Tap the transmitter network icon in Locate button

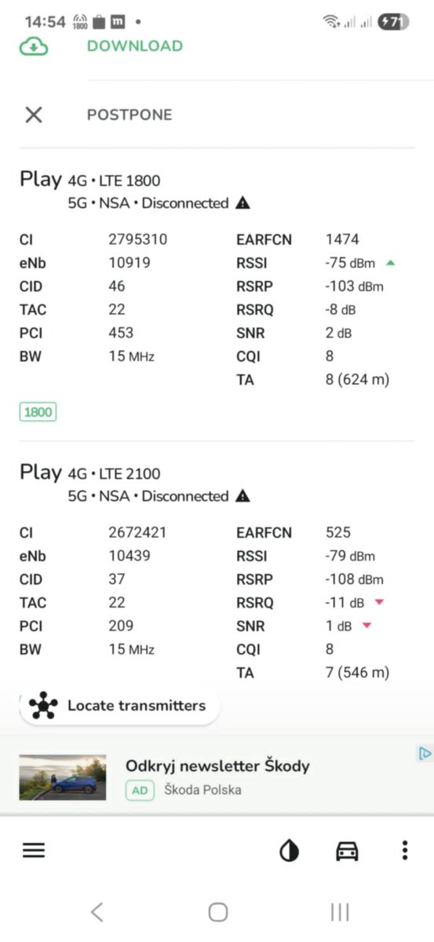point(44,706)
